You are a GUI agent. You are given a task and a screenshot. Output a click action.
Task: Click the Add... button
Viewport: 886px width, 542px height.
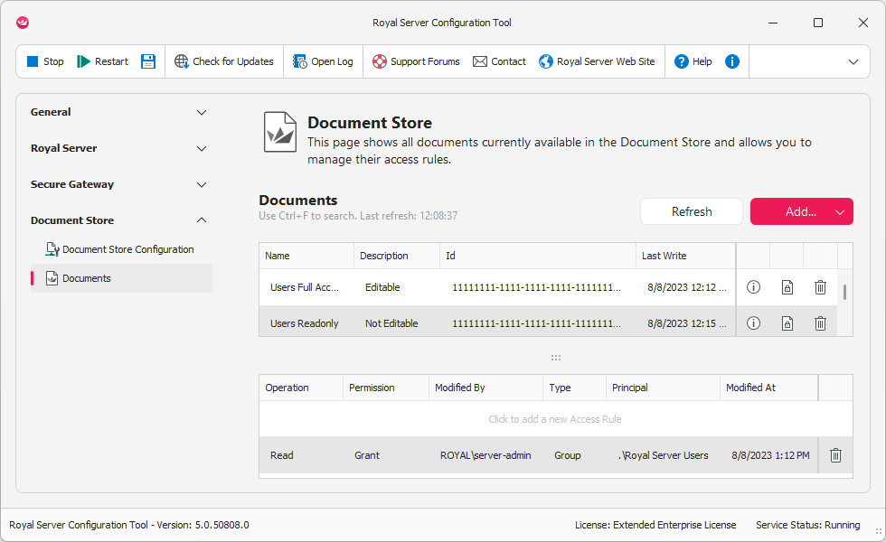pyautogui.click(x=801, y=211)
